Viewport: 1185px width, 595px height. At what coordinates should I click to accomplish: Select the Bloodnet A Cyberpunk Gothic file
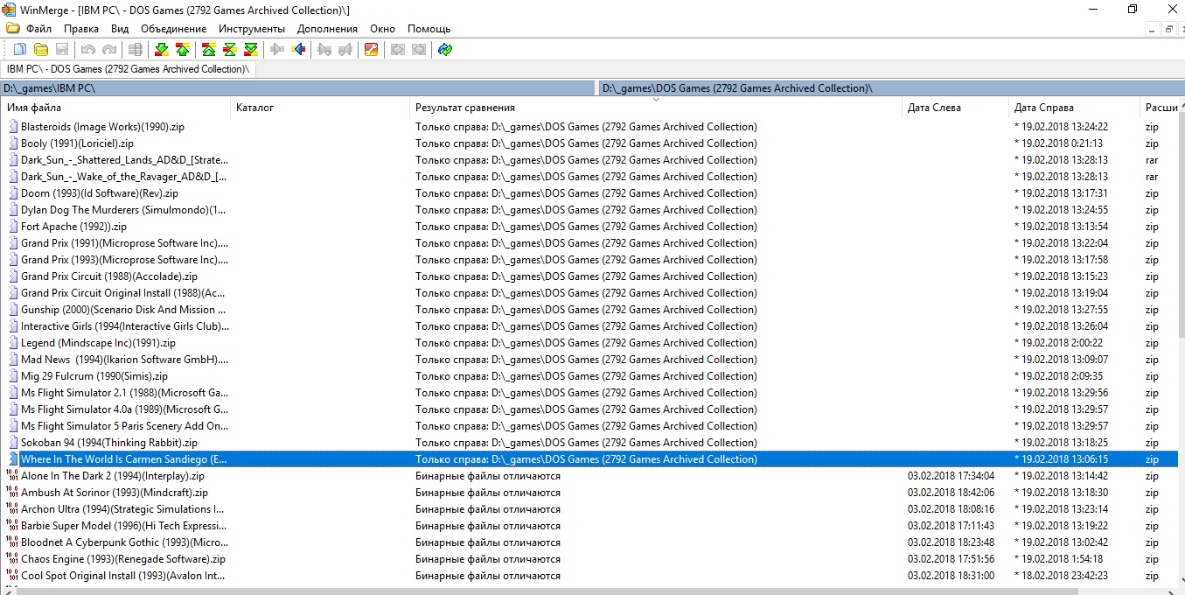coord(124,542)
